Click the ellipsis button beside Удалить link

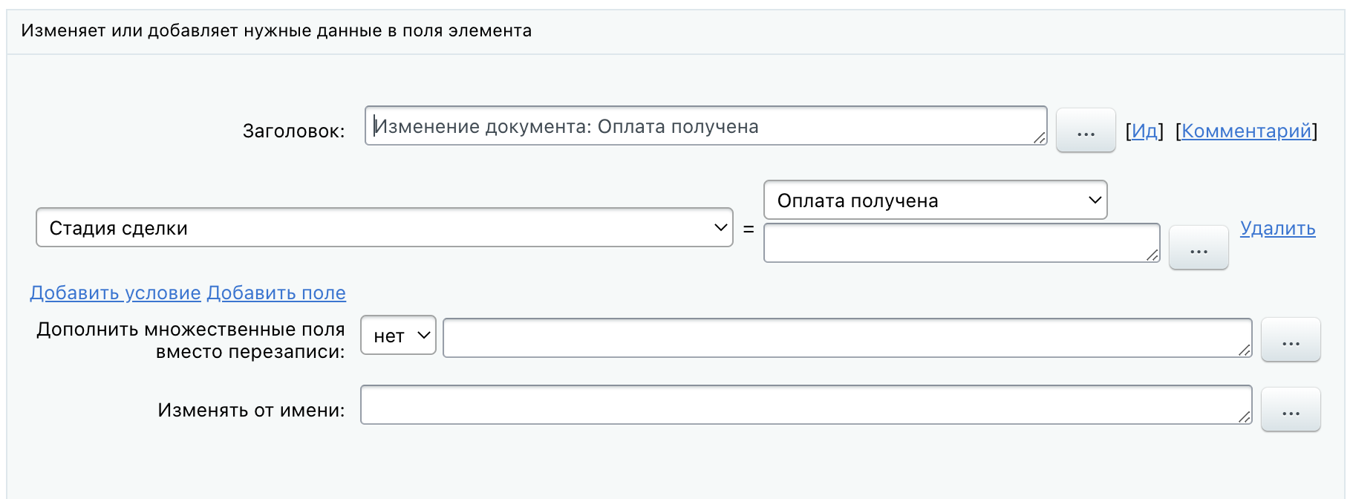point(1198,248)
